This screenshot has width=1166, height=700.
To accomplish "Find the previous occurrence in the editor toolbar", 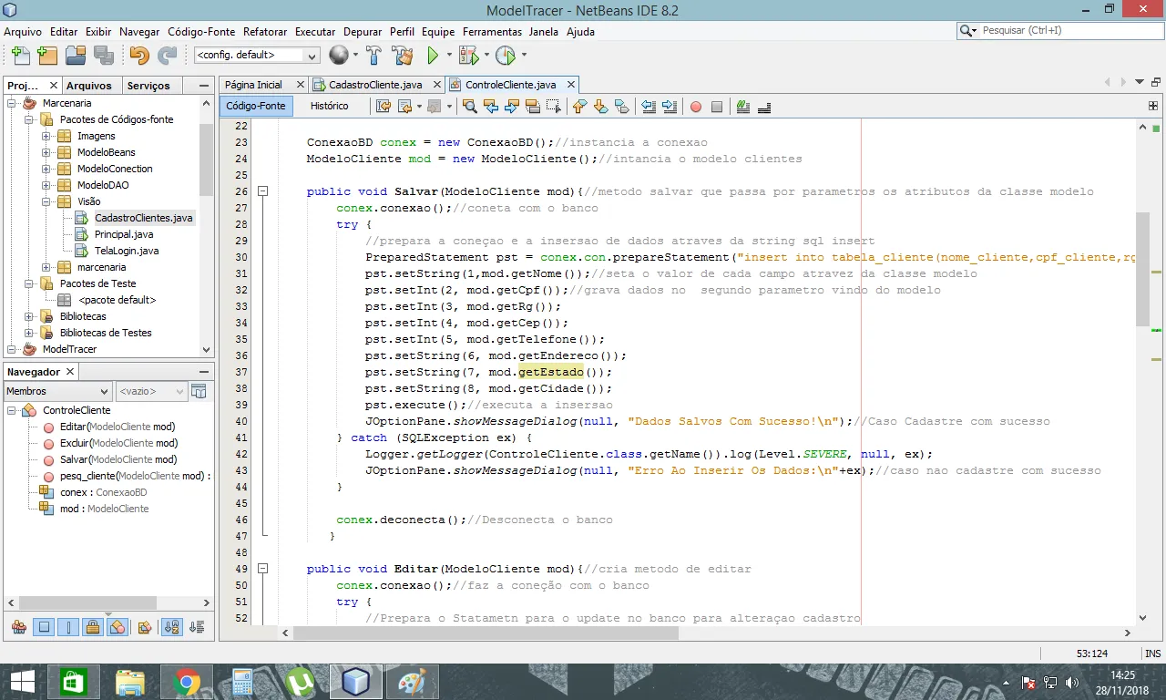I will (x=491, y=107).
